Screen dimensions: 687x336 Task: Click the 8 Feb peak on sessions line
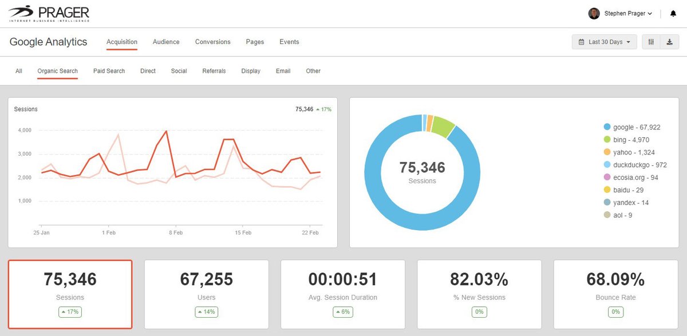(x=166, y=131)
